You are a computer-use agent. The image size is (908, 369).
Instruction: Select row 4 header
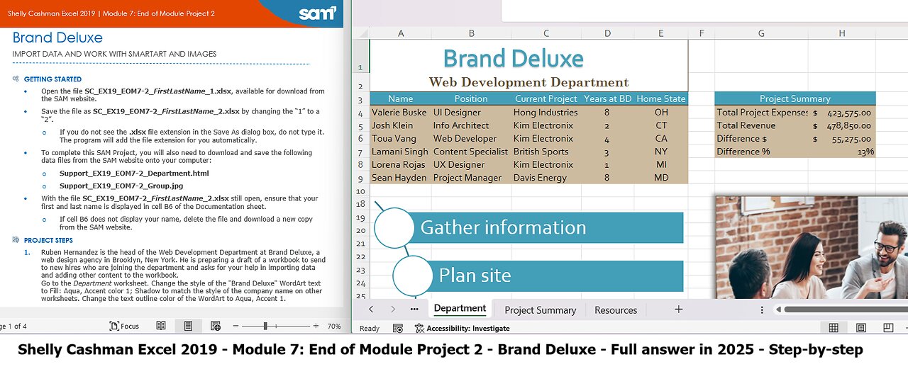pos(360,113)
